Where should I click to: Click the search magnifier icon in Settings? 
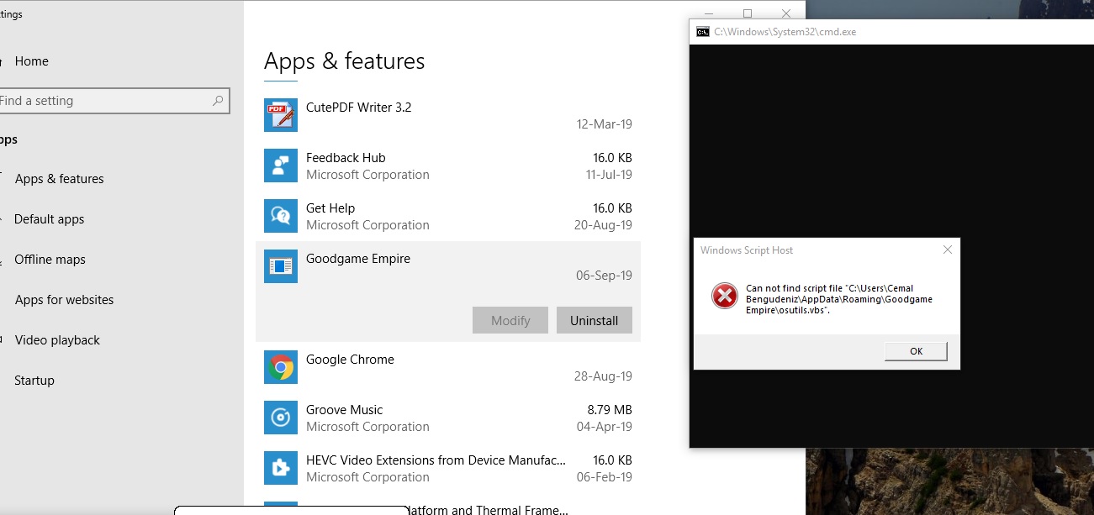click(218, 101)
